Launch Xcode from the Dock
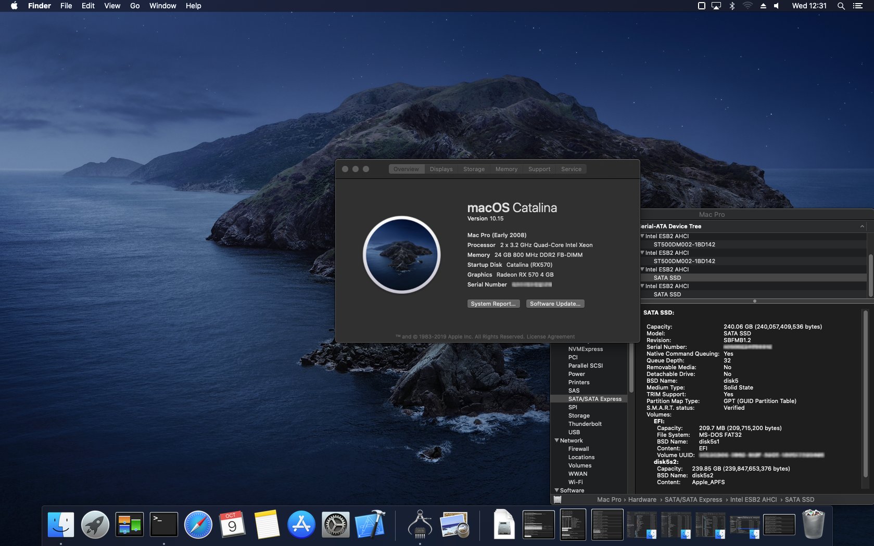The image size is (874, 546). click(x=371, y=524)
